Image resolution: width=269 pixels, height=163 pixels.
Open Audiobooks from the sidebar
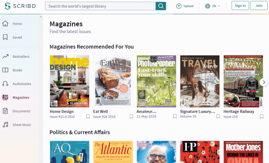(x=22, y=84)
